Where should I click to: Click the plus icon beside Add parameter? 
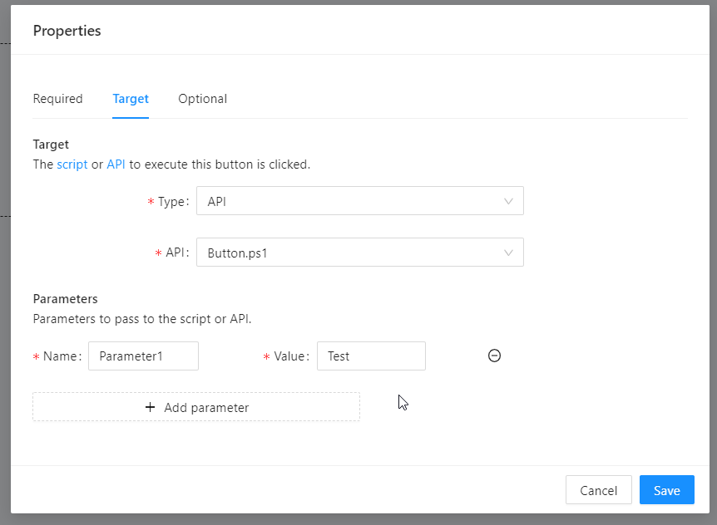pos(150,407)
